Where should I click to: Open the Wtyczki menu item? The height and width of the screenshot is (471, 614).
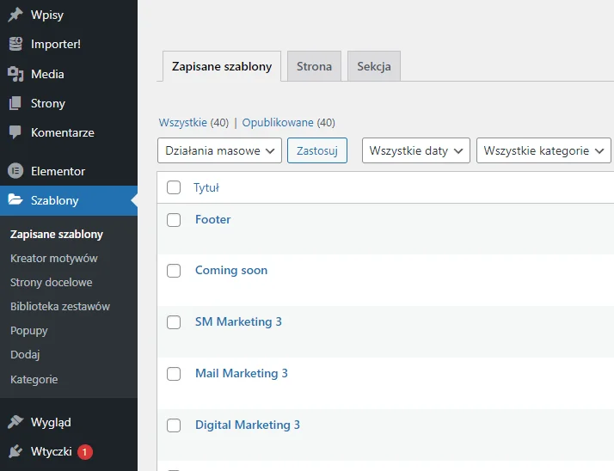point(69,451)
